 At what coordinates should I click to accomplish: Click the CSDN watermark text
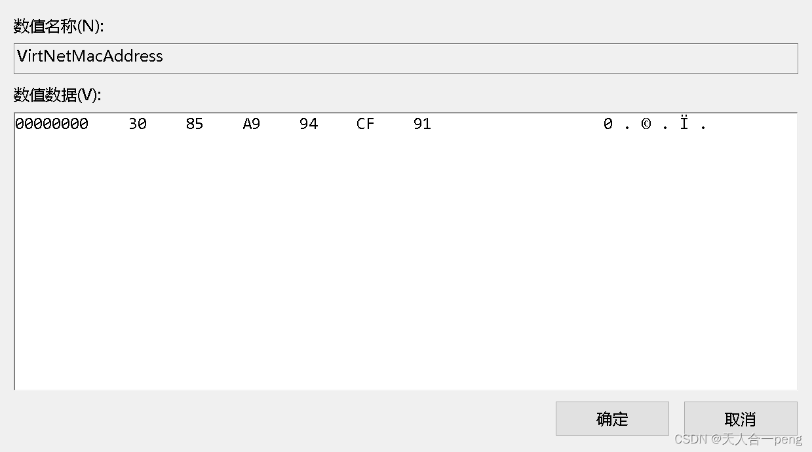pos(738,439)
